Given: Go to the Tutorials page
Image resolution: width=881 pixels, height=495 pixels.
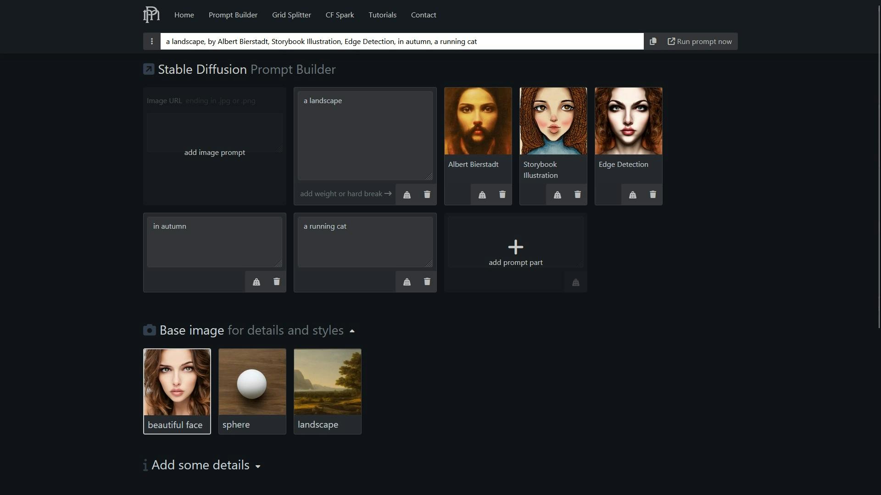Looking at the screenshot, I should (382, 15).
